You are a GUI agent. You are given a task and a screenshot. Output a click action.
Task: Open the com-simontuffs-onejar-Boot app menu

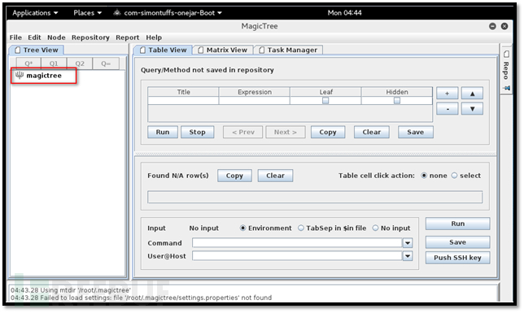click(168, 13)
